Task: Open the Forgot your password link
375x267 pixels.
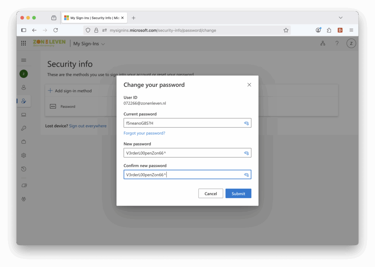Action: pos(144,133)
